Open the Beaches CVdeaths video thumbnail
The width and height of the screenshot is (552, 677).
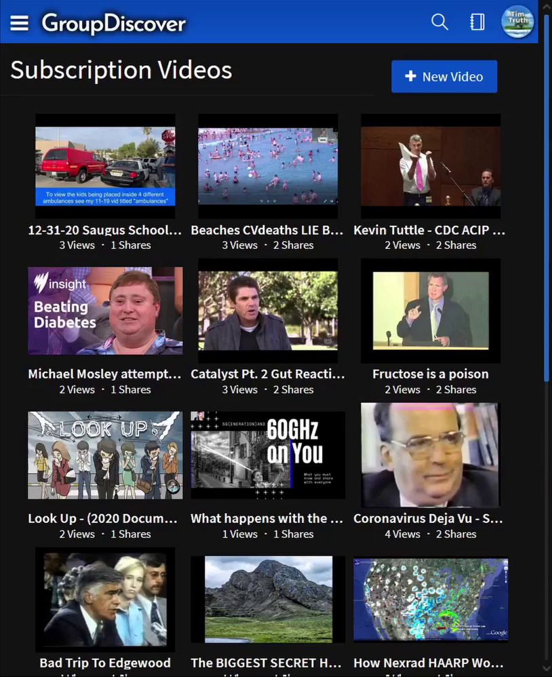[268, 166]
